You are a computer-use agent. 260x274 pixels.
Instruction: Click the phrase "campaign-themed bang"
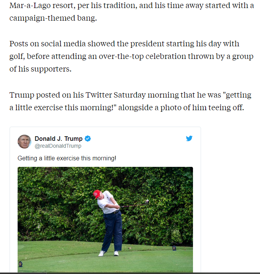(x=53, y=18)
